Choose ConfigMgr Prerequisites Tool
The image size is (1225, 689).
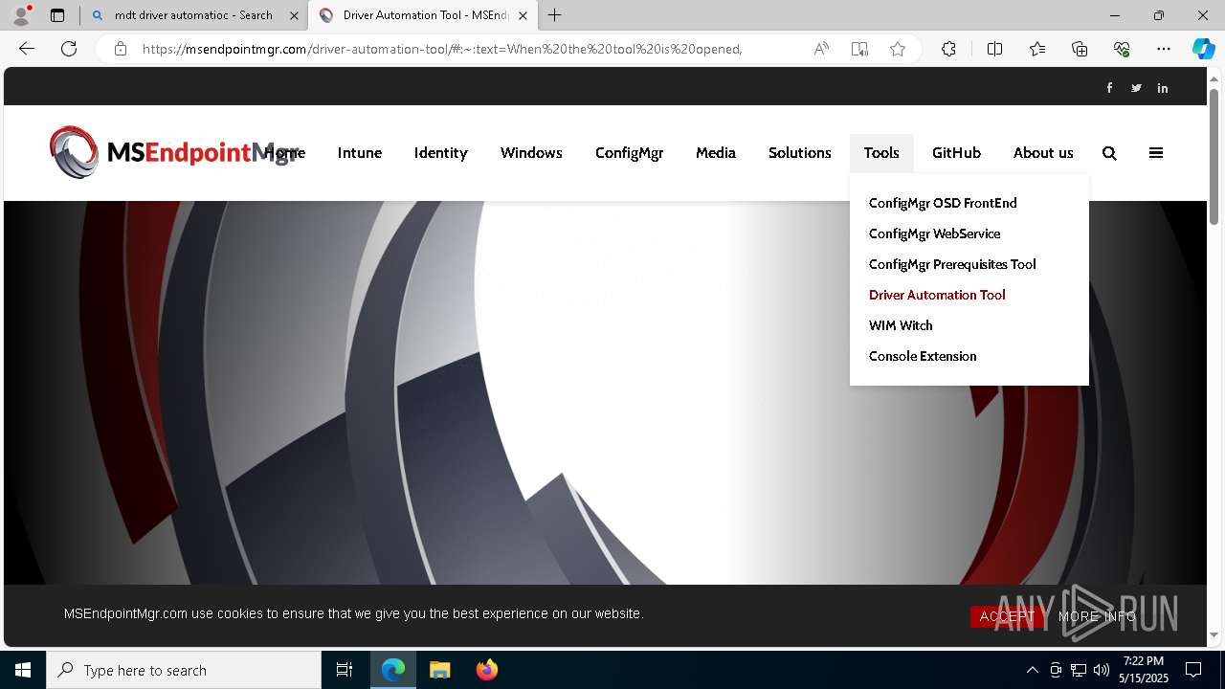(x=952, y=264)
